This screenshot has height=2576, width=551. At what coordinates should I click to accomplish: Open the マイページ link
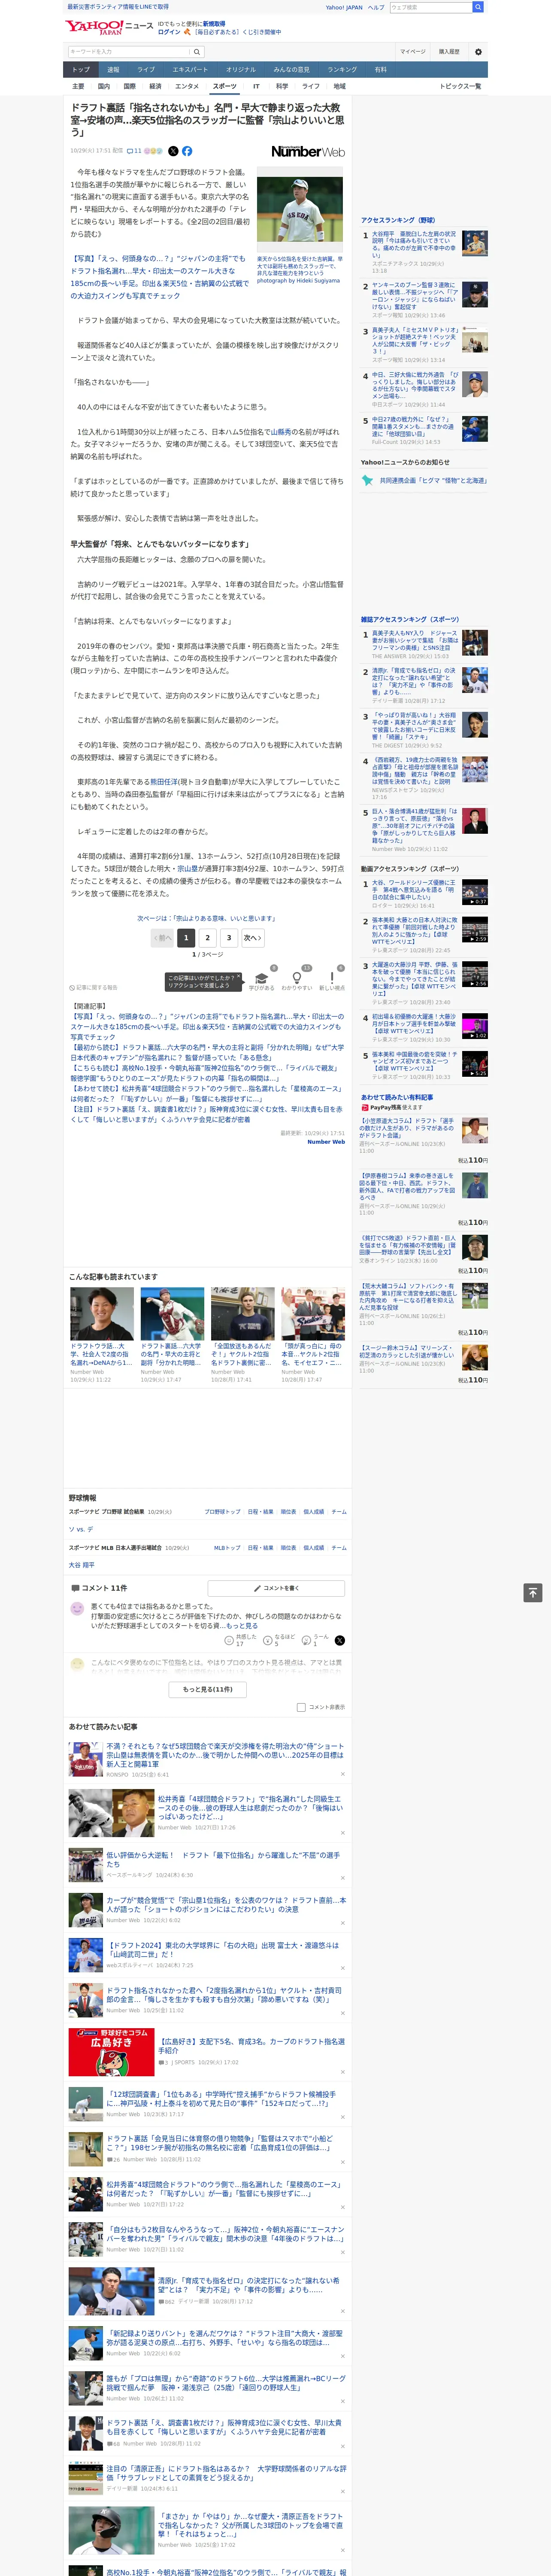(413, 52)
